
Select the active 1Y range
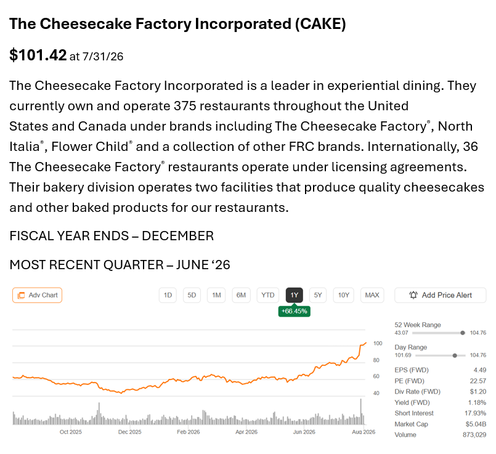click(295, 295)
